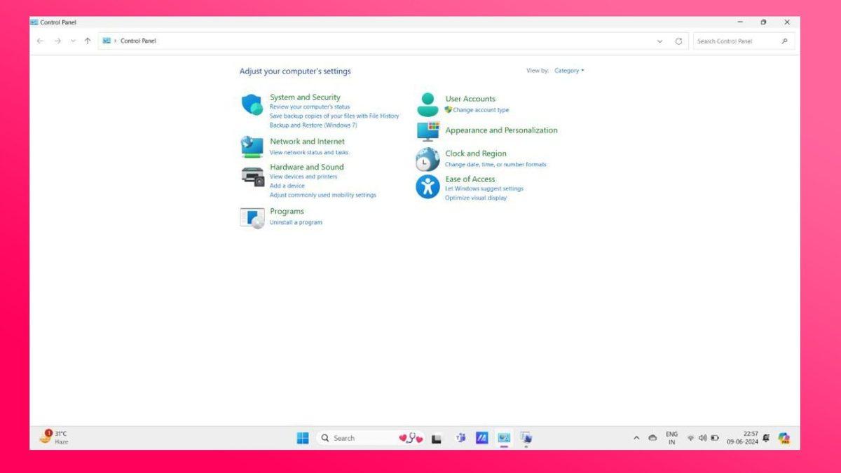Refresh the Control Panel window

[677, 41]
